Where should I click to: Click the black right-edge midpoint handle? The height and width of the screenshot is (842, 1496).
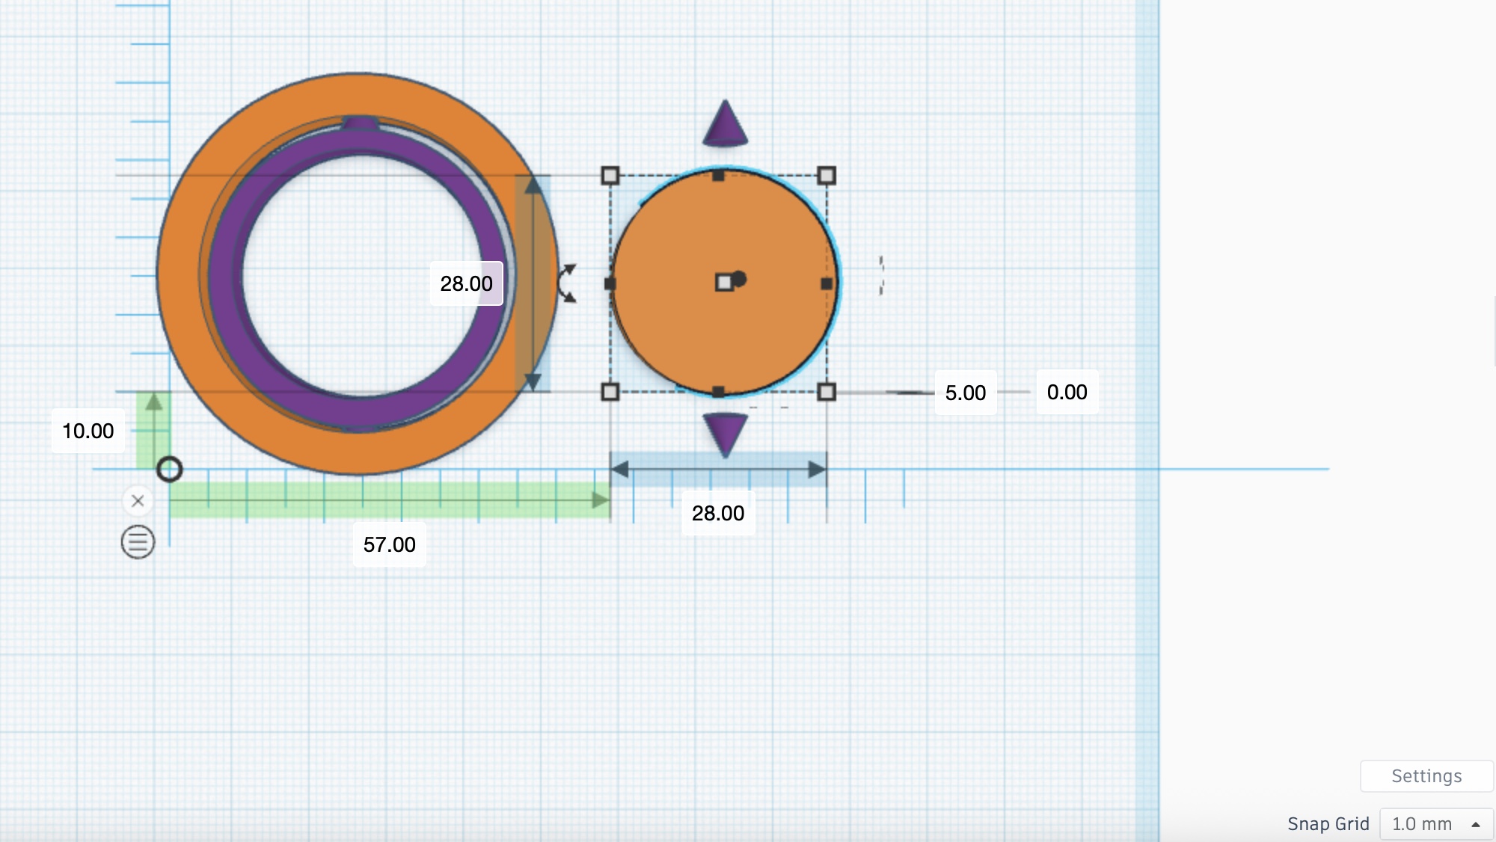click(827, 284)
